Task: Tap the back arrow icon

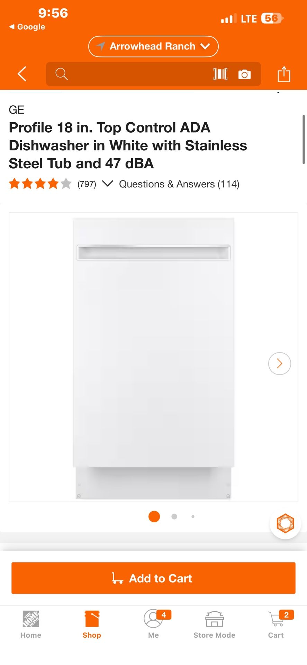Action: [22, 74]
